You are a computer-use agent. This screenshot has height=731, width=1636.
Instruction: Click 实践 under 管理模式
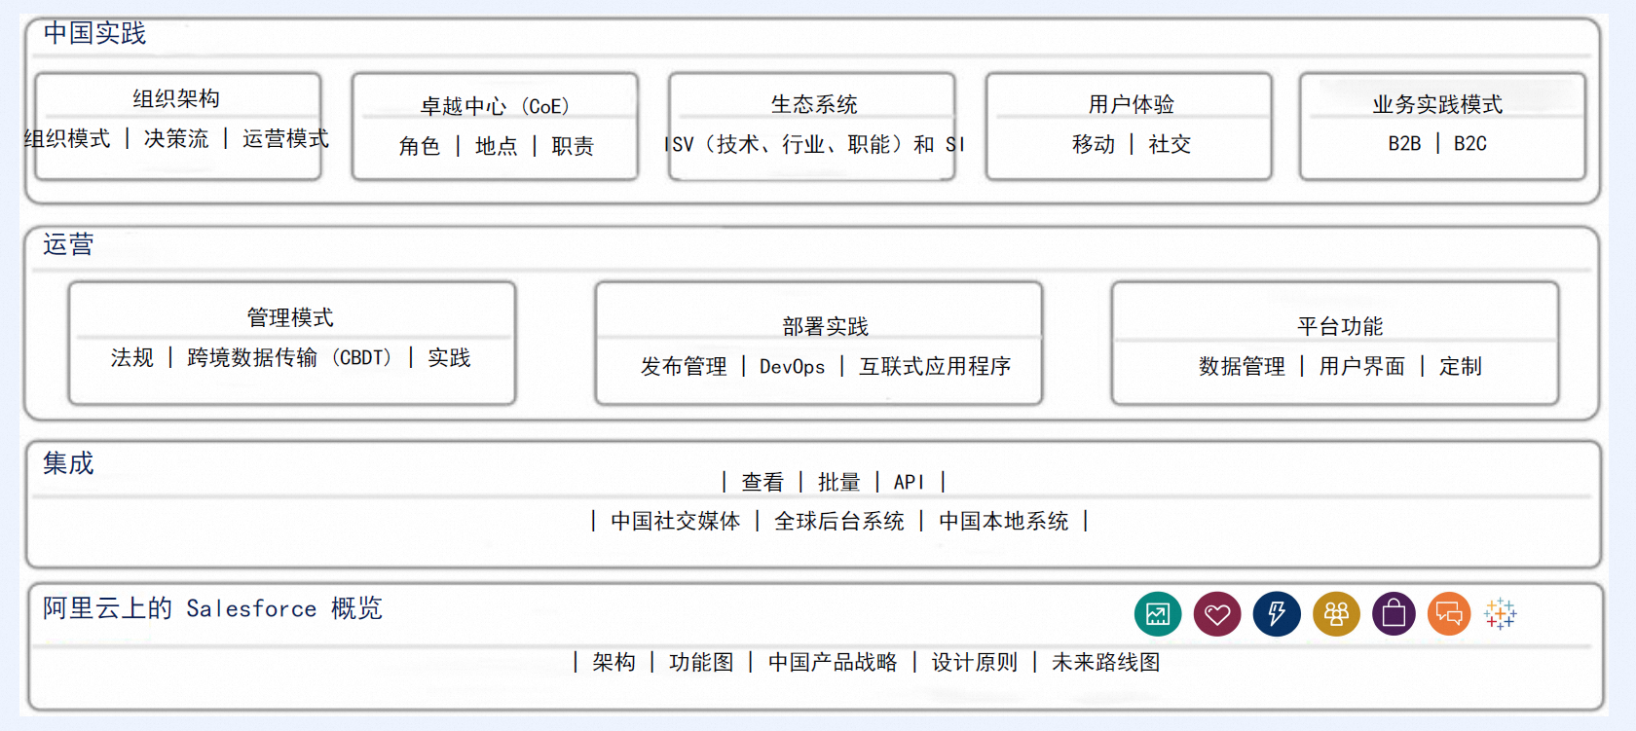[x=449, y=357]
